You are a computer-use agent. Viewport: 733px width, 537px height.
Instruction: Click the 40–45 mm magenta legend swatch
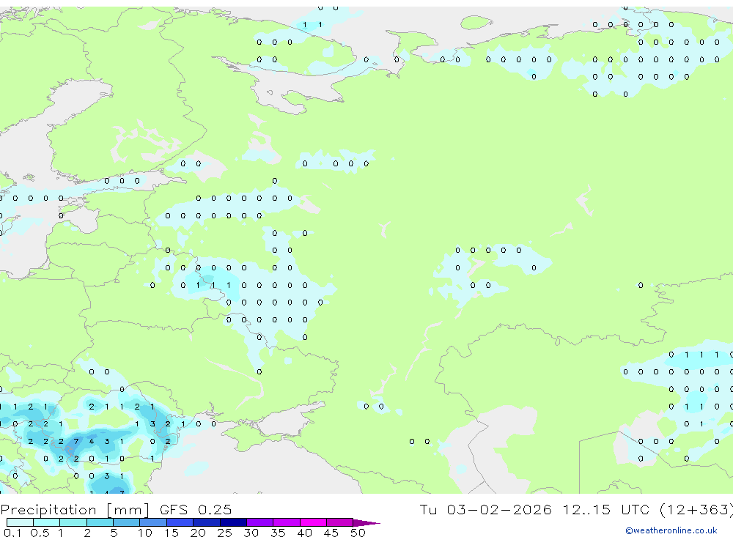(313, 522)
